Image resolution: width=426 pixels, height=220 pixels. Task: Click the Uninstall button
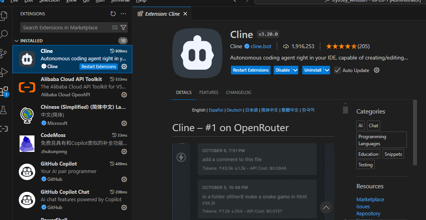[313, 70]
